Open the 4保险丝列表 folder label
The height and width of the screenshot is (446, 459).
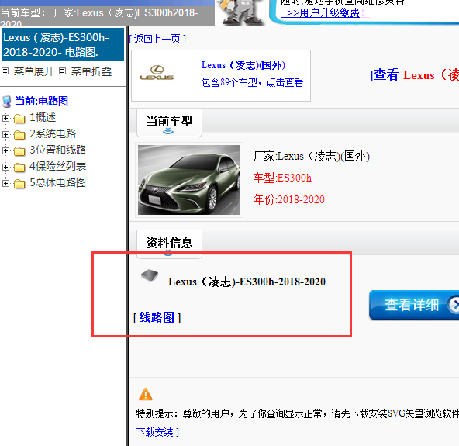[x=57, y=166]
